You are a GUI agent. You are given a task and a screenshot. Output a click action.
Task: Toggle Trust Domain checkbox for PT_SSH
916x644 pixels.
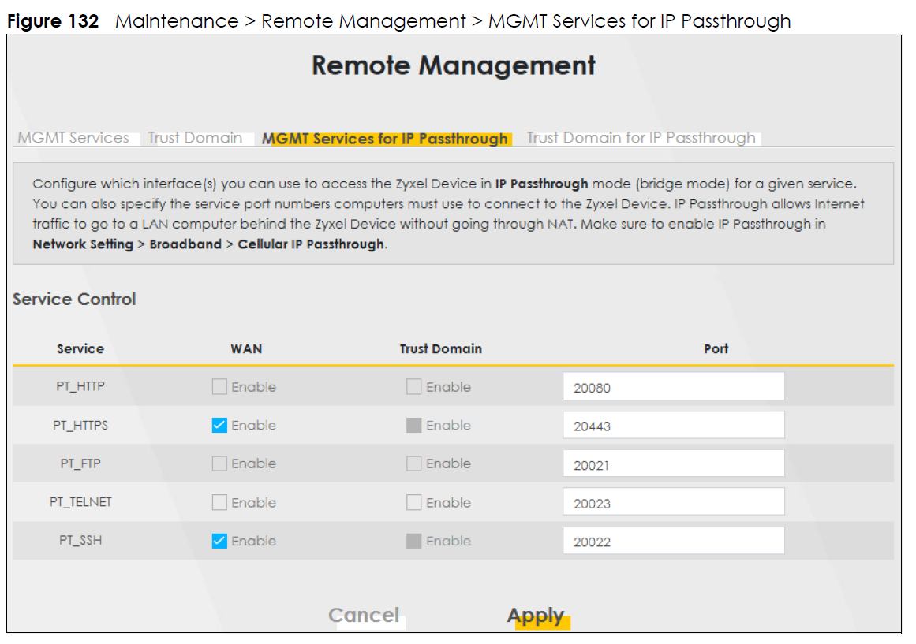point(413,542)
